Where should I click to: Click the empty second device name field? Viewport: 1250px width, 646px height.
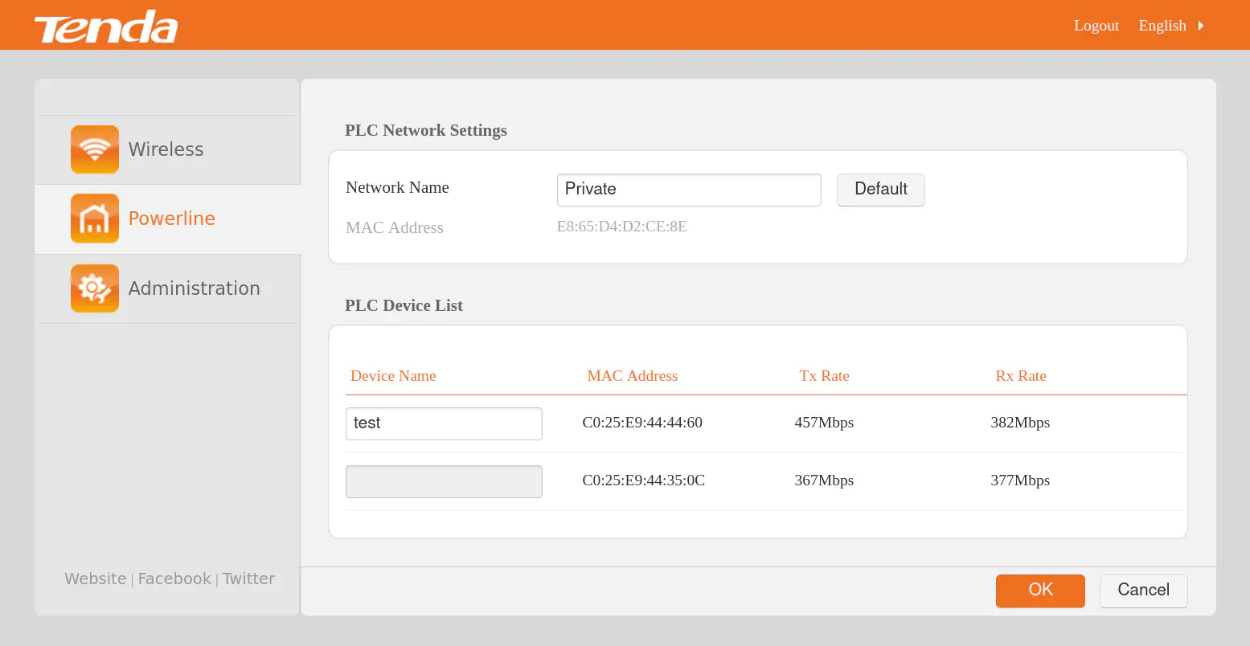(444, 481)
